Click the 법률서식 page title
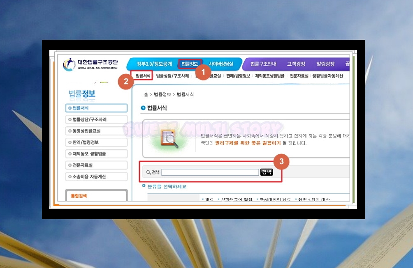Image resolution: width=413 pixels, height=268 pixels. (x=157, y=108)
